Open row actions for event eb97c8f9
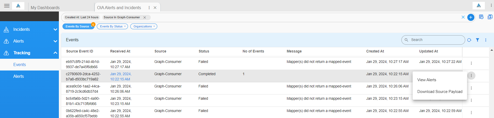 (x=471, y=63)
